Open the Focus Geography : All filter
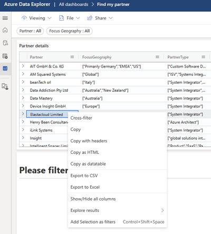 [70, 31]
